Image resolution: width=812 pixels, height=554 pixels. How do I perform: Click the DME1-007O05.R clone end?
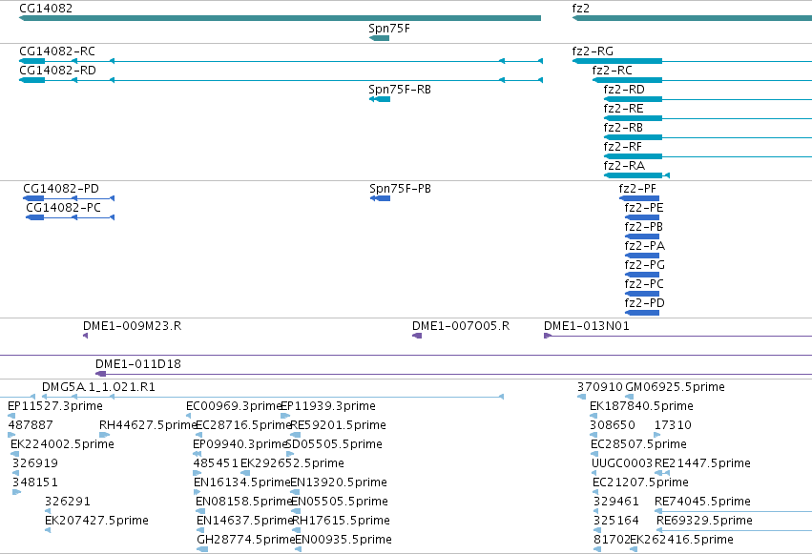(417, 336)
